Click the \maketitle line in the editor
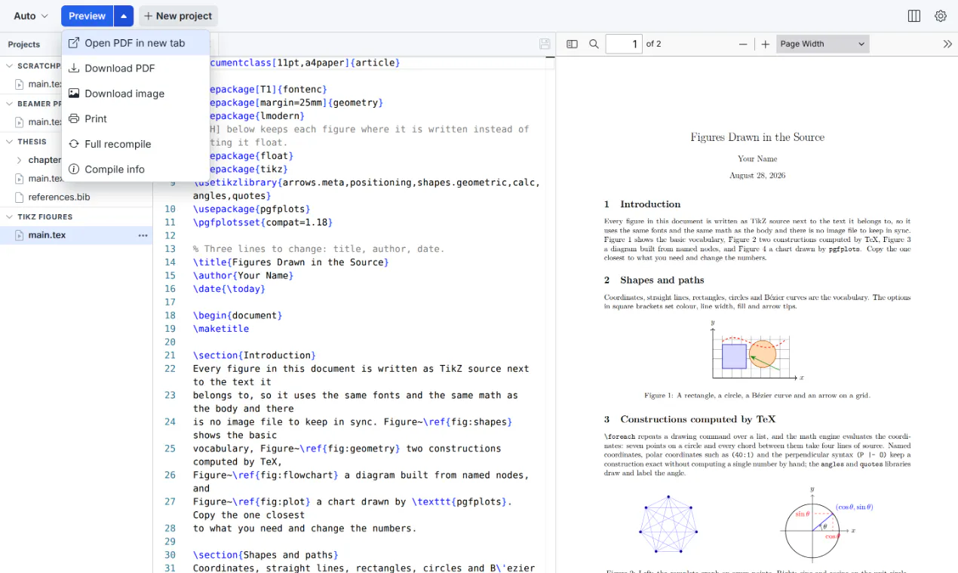Screen dimensions: 958x573 pos(221,329)
